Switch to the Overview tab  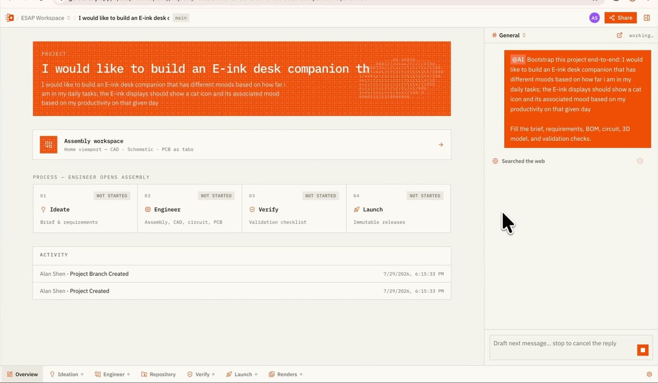[22, 374]
